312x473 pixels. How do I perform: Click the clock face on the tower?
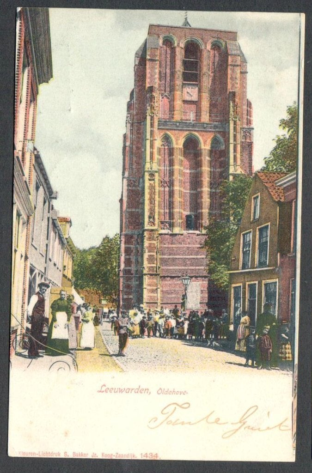point(190,92)
